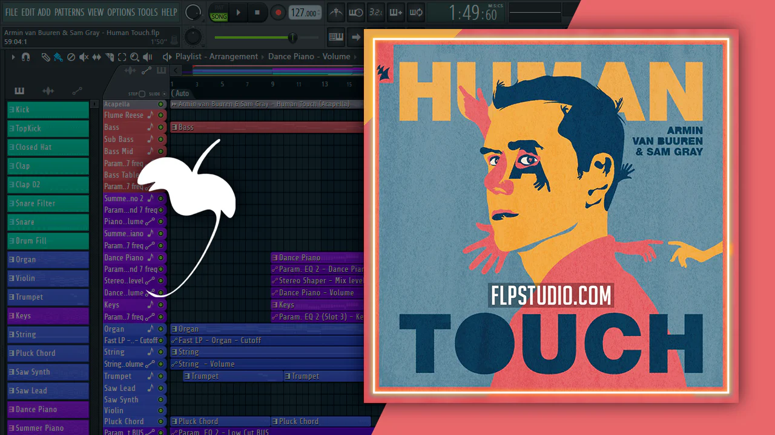Choose the Select marquee tool
775x435 pixels.
coord(122,57)
